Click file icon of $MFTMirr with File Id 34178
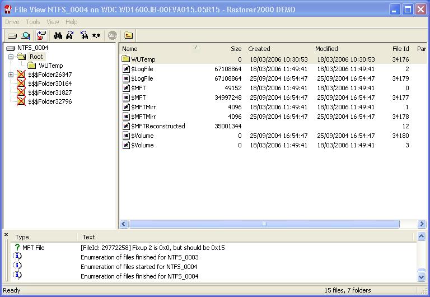This screenshot has width=430, height=297. 126,117
